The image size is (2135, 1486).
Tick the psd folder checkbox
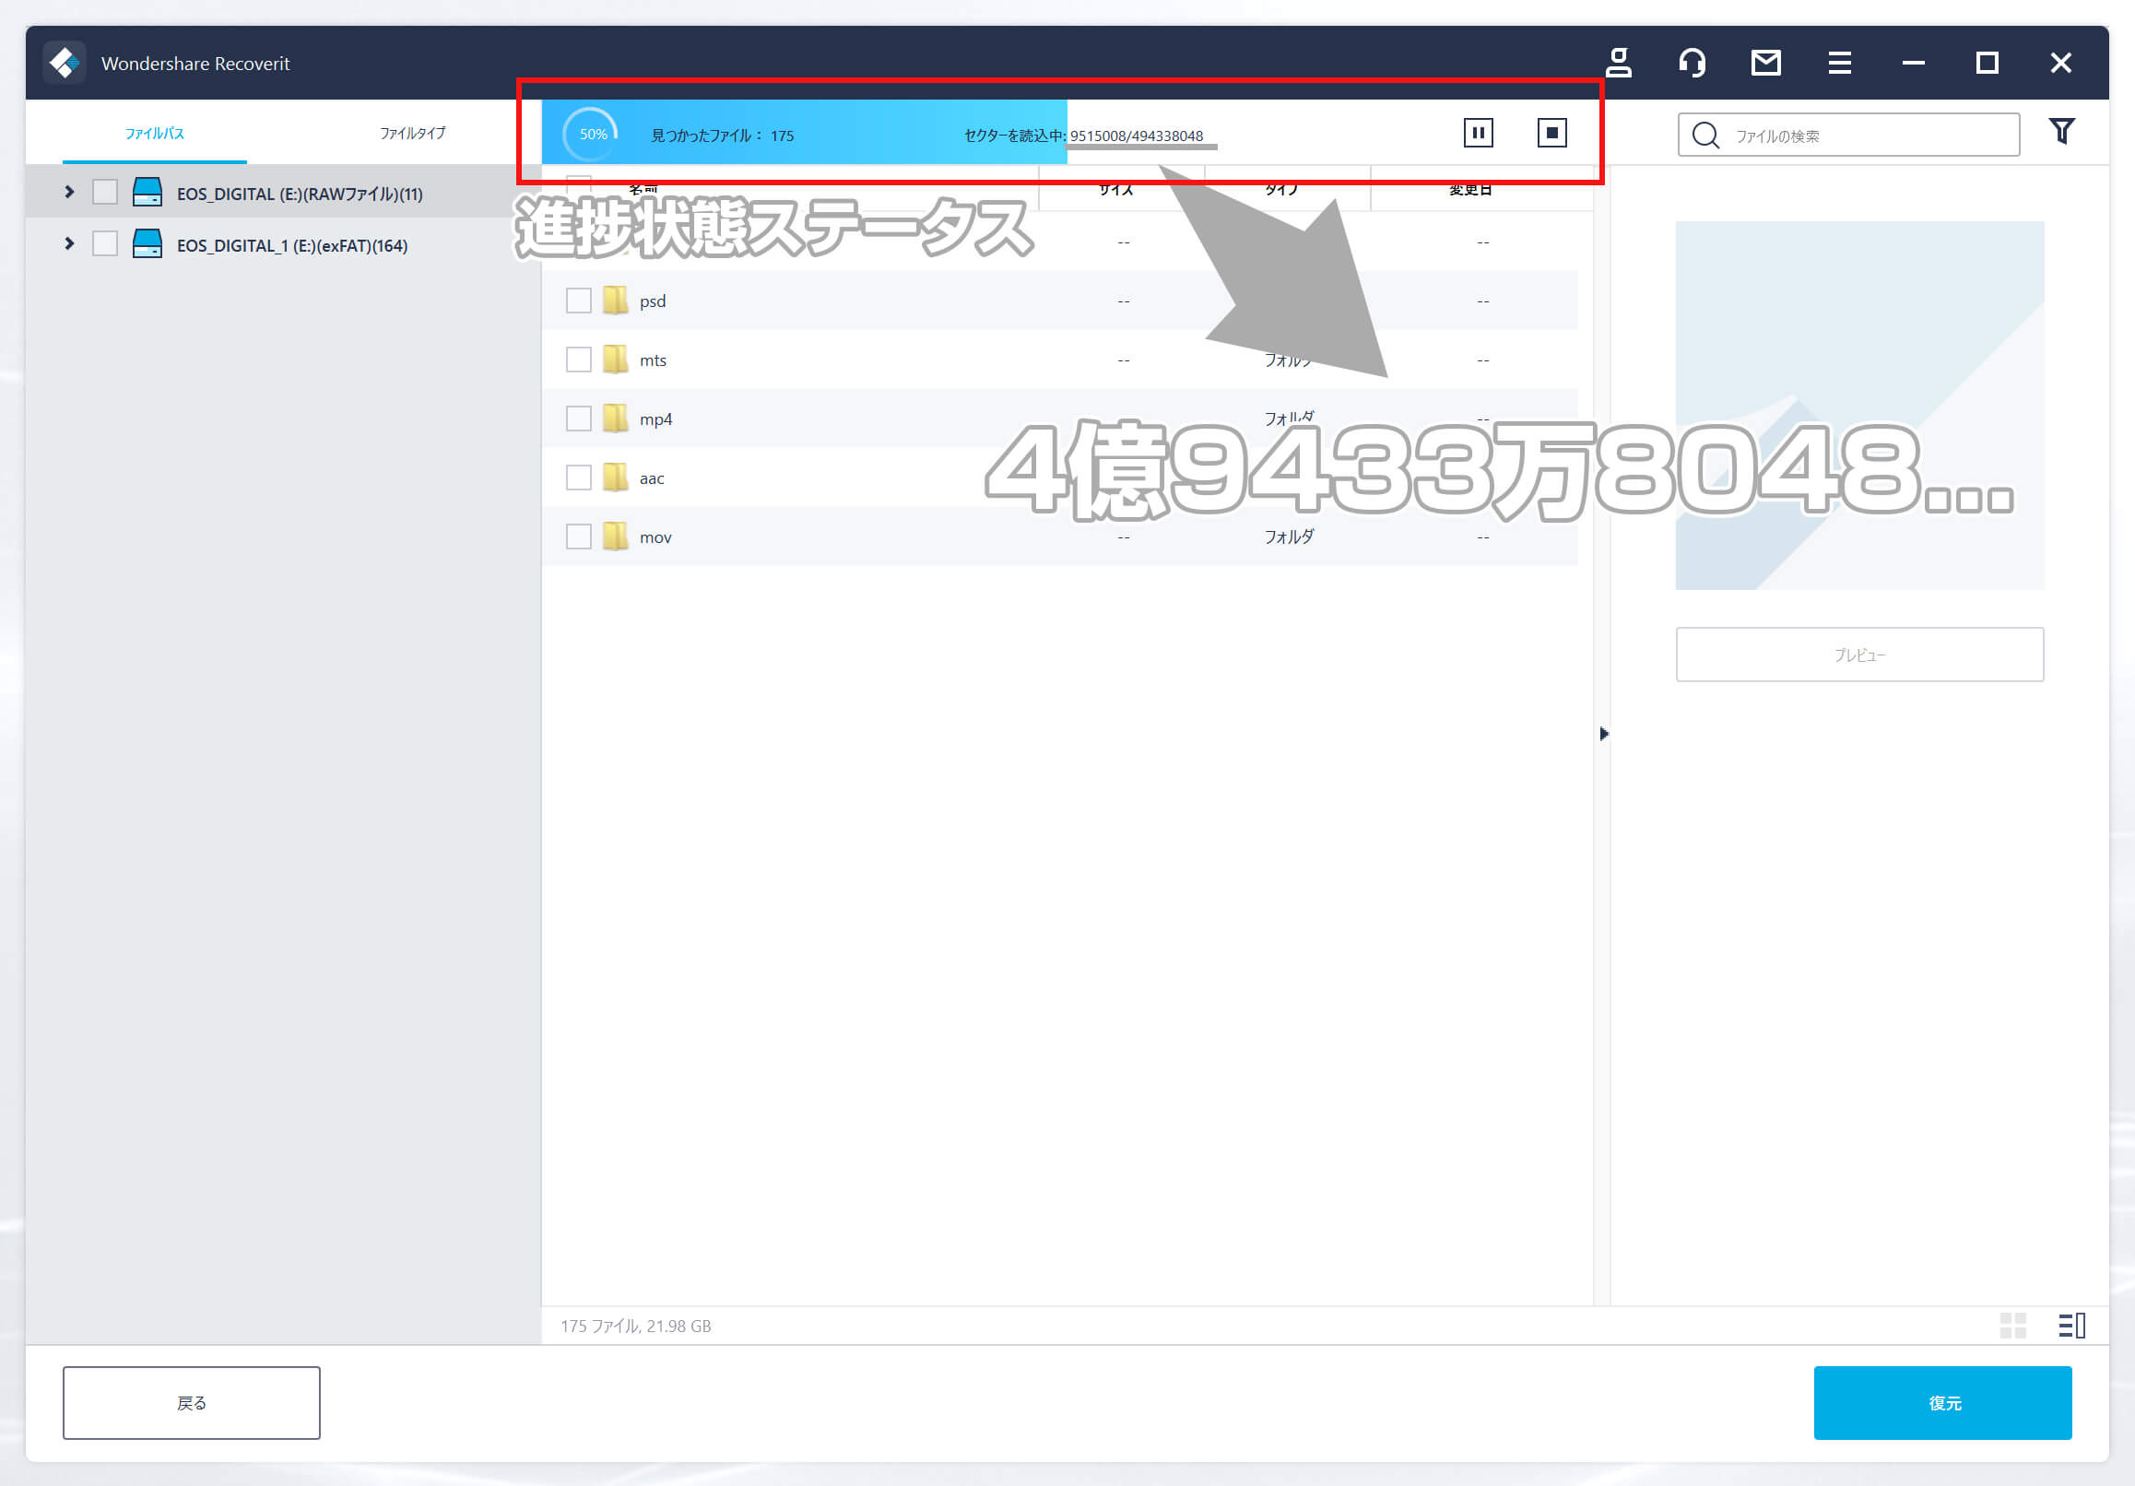(x=578, y=301)
